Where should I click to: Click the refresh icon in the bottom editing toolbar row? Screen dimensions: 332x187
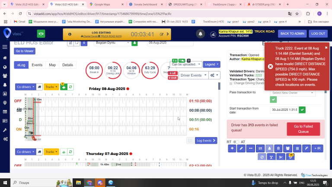tap(262, 157)
